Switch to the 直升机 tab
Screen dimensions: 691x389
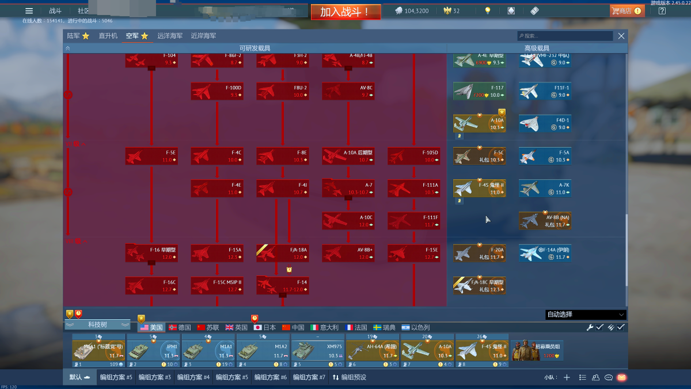(108, 36)
